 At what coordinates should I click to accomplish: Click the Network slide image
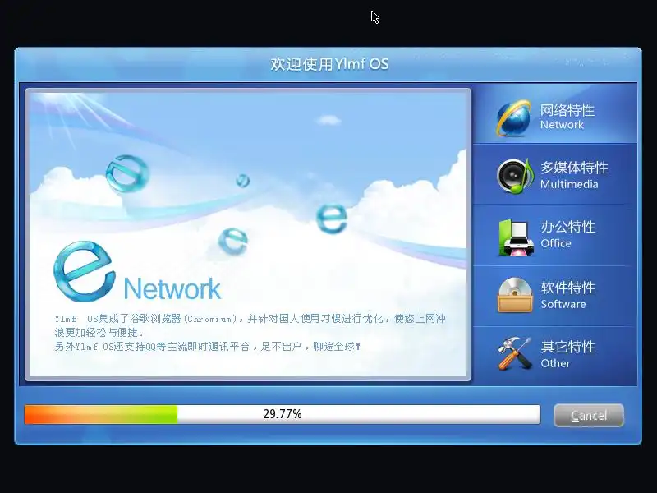tap(248, 235)
